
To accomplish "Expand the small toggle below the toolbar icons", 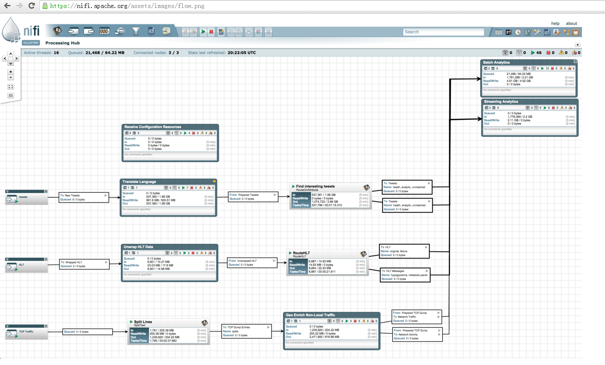I will (577, 44).
